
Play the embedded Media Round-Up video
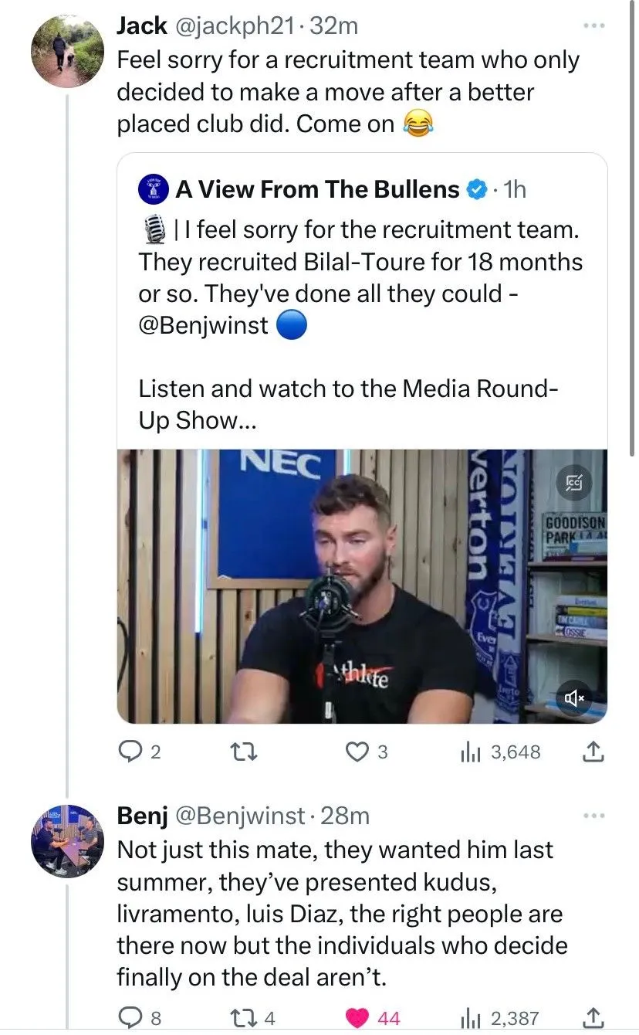(x=362, y=585)
